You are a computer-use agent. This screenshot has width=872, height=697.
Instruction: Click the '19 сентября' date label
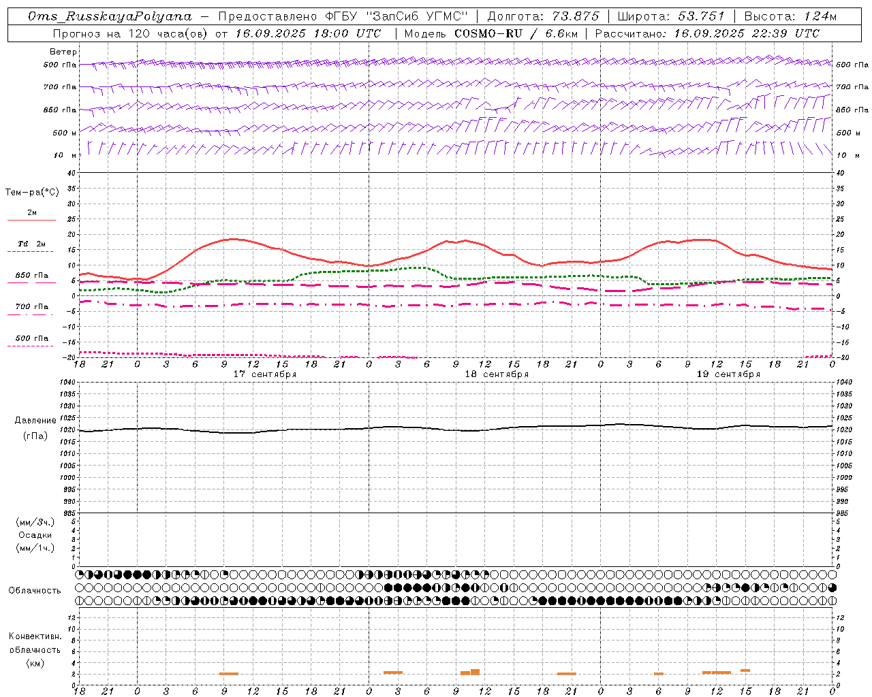pyautogui.click(x=728, y=374)
